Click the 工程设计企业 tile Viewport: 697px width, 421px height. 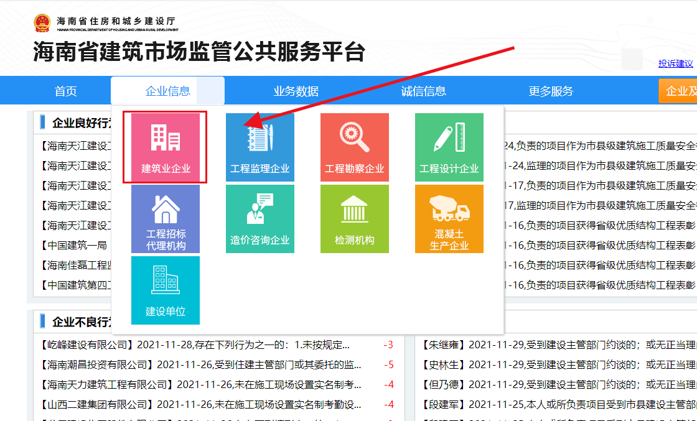click(x=449, y=147)
